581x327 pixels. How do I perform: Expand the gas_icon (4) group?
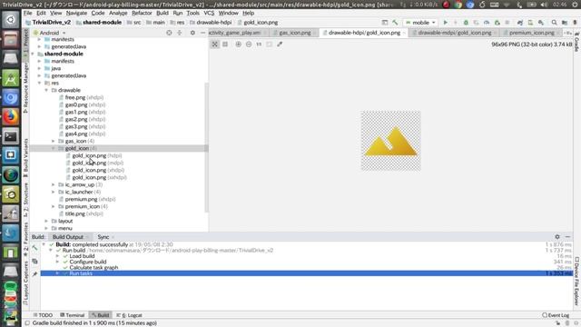[54, 141]
